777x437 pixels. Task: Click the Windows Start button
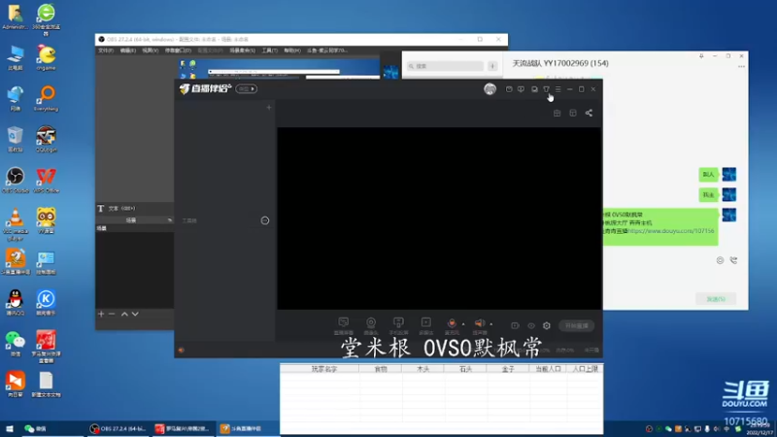pos(10,428)
